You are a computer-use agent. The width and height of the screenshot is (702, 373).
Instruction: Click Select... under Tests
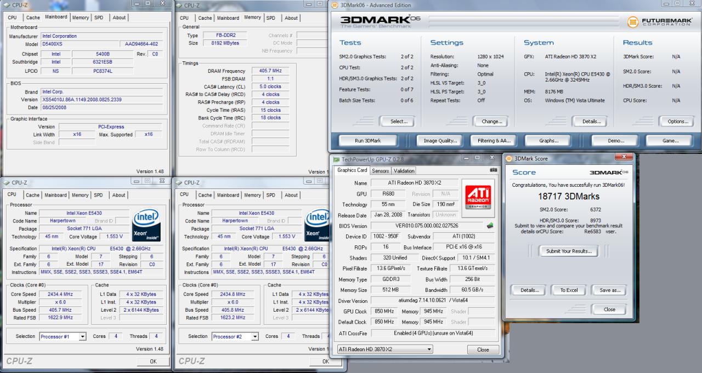[x=398, y=122]
